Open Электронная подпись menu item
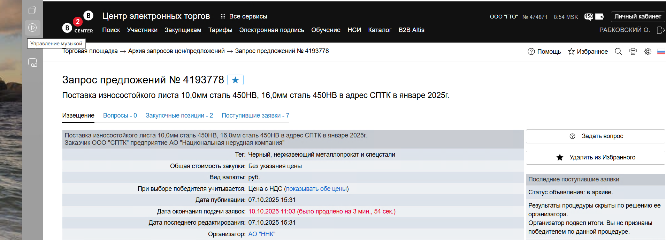This screenshot has width=666, height=240. (272, 30)
